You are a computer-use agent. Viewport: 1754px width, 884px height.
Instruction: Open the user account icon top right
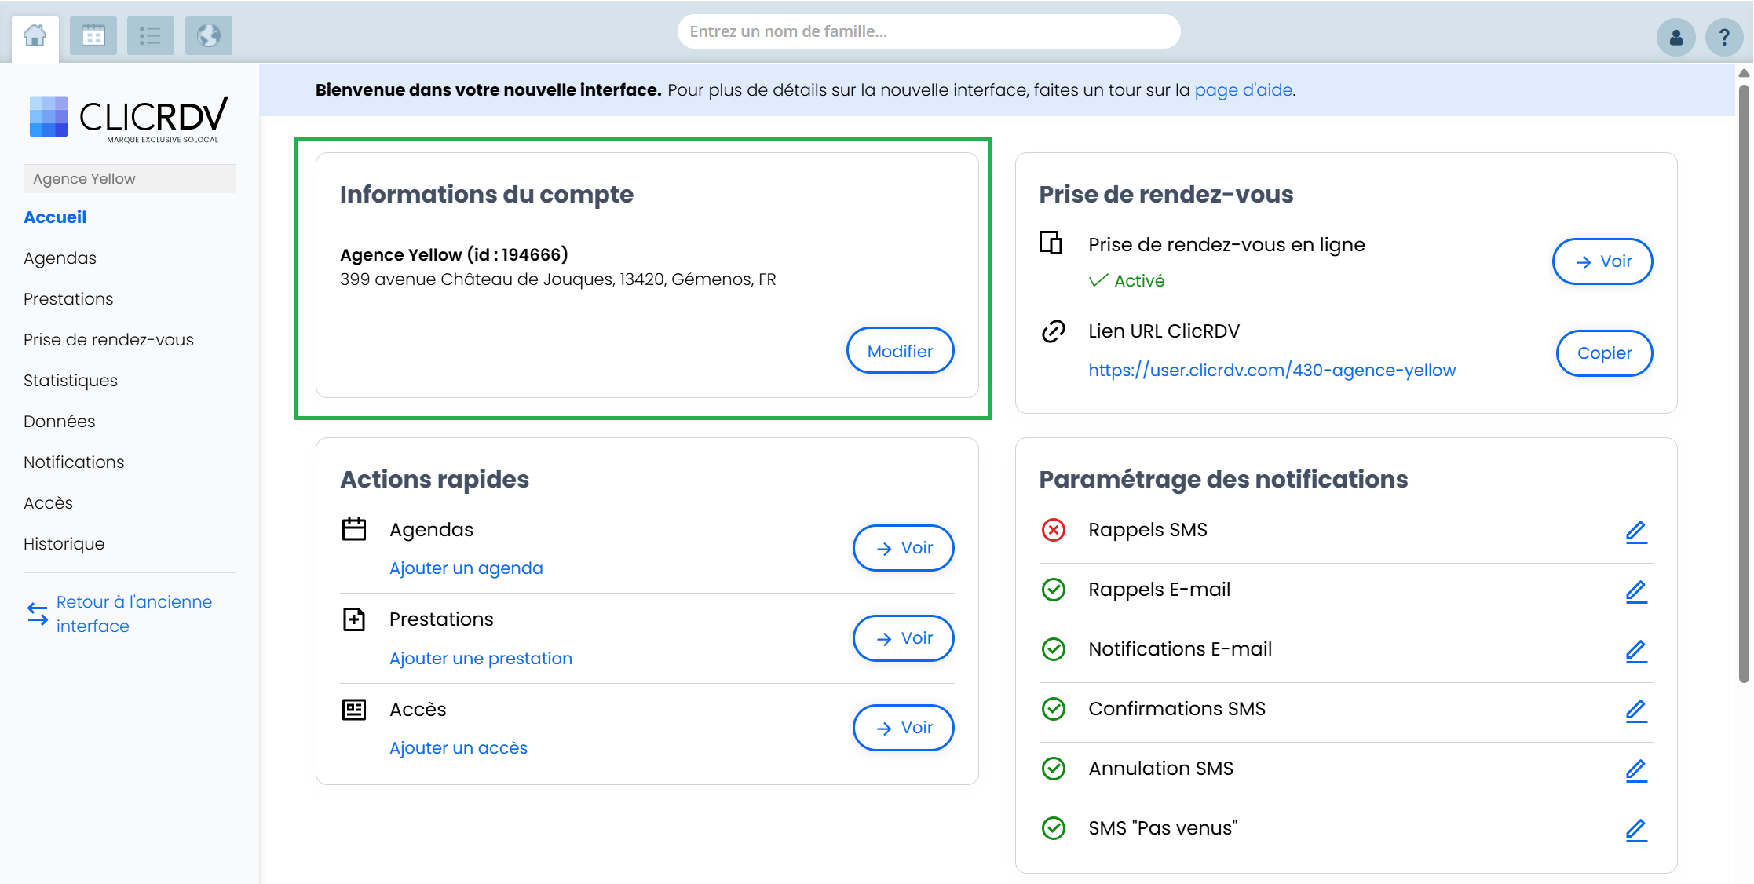(1675, 36)
